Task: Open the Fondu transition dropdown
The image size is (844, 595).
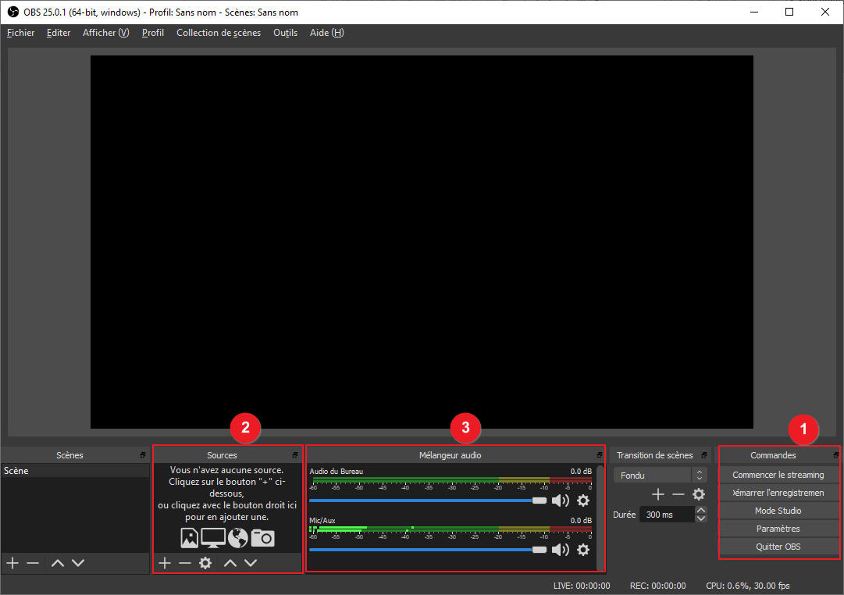Action: click(x=660, y=475)
